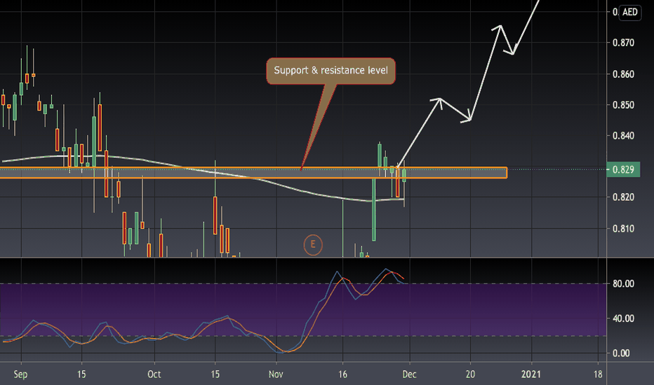
Task: Click the 0.840 price axis label
Action: coord(623,136)
